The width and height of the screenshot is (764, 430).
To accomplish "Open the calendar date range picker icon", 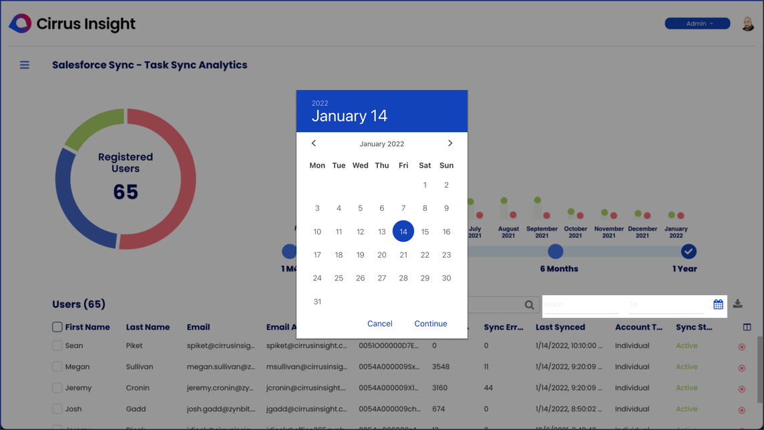I will click(718, 304).
